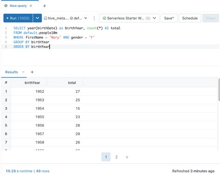Click the query status check icon on tab
This screenshot has height=175, width=220.
pos(6,6)
